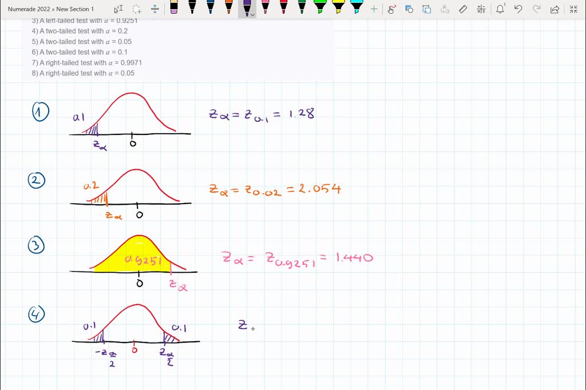Select the yellow highlighter swatch
Viewport: 586px width, 390px height.
[x=338, y=8]
